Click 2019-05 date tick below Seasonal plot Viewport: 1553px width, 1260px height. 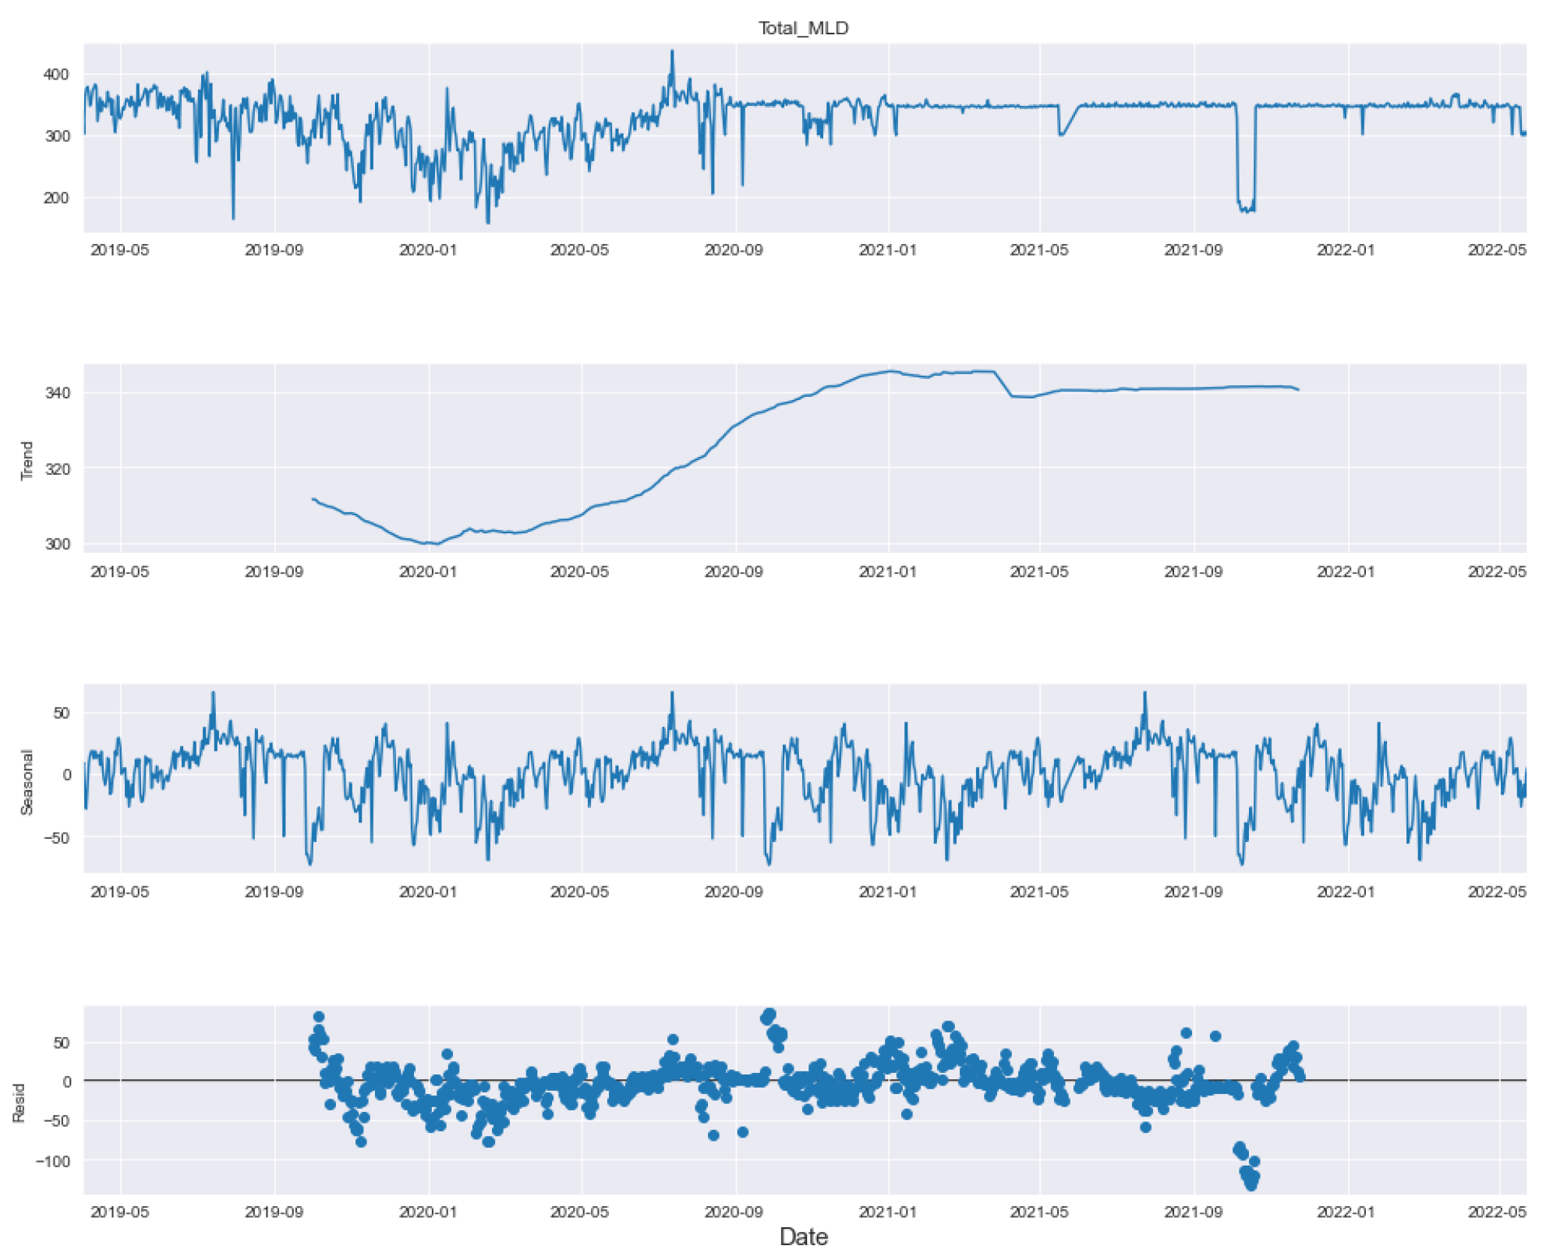pos(119,891)
